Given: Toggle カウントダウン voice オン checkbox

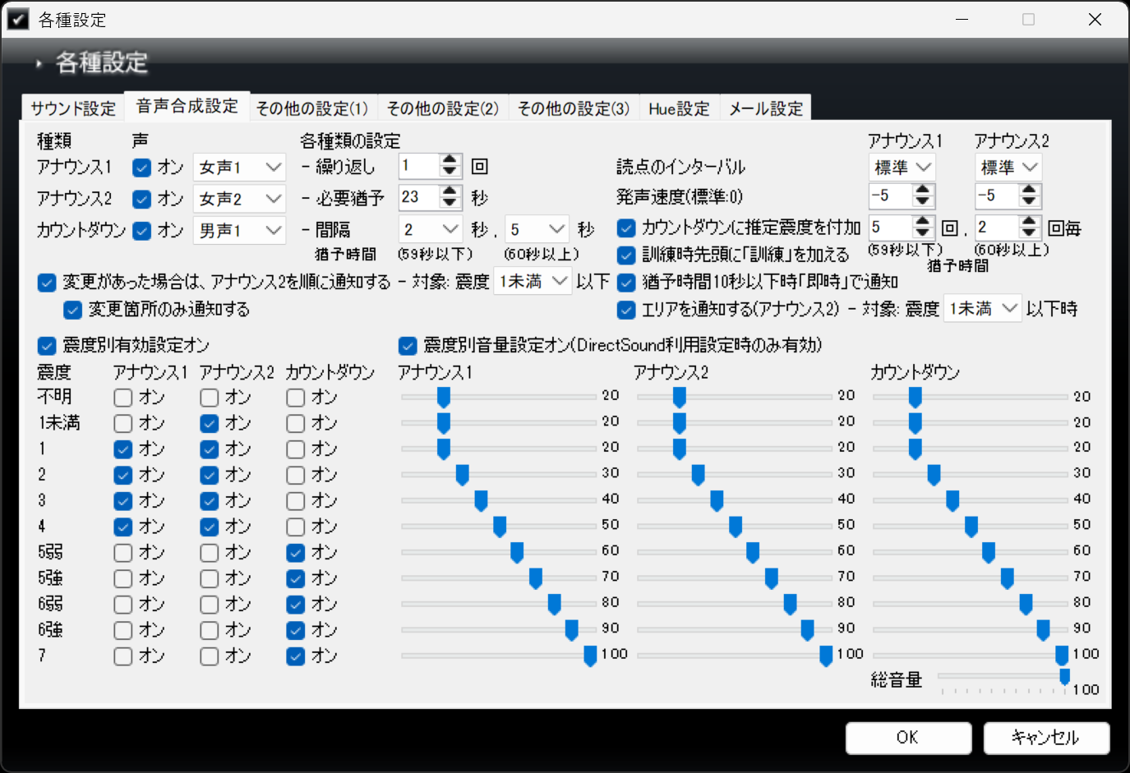Looking at the screenshot, I should point(142,231).
